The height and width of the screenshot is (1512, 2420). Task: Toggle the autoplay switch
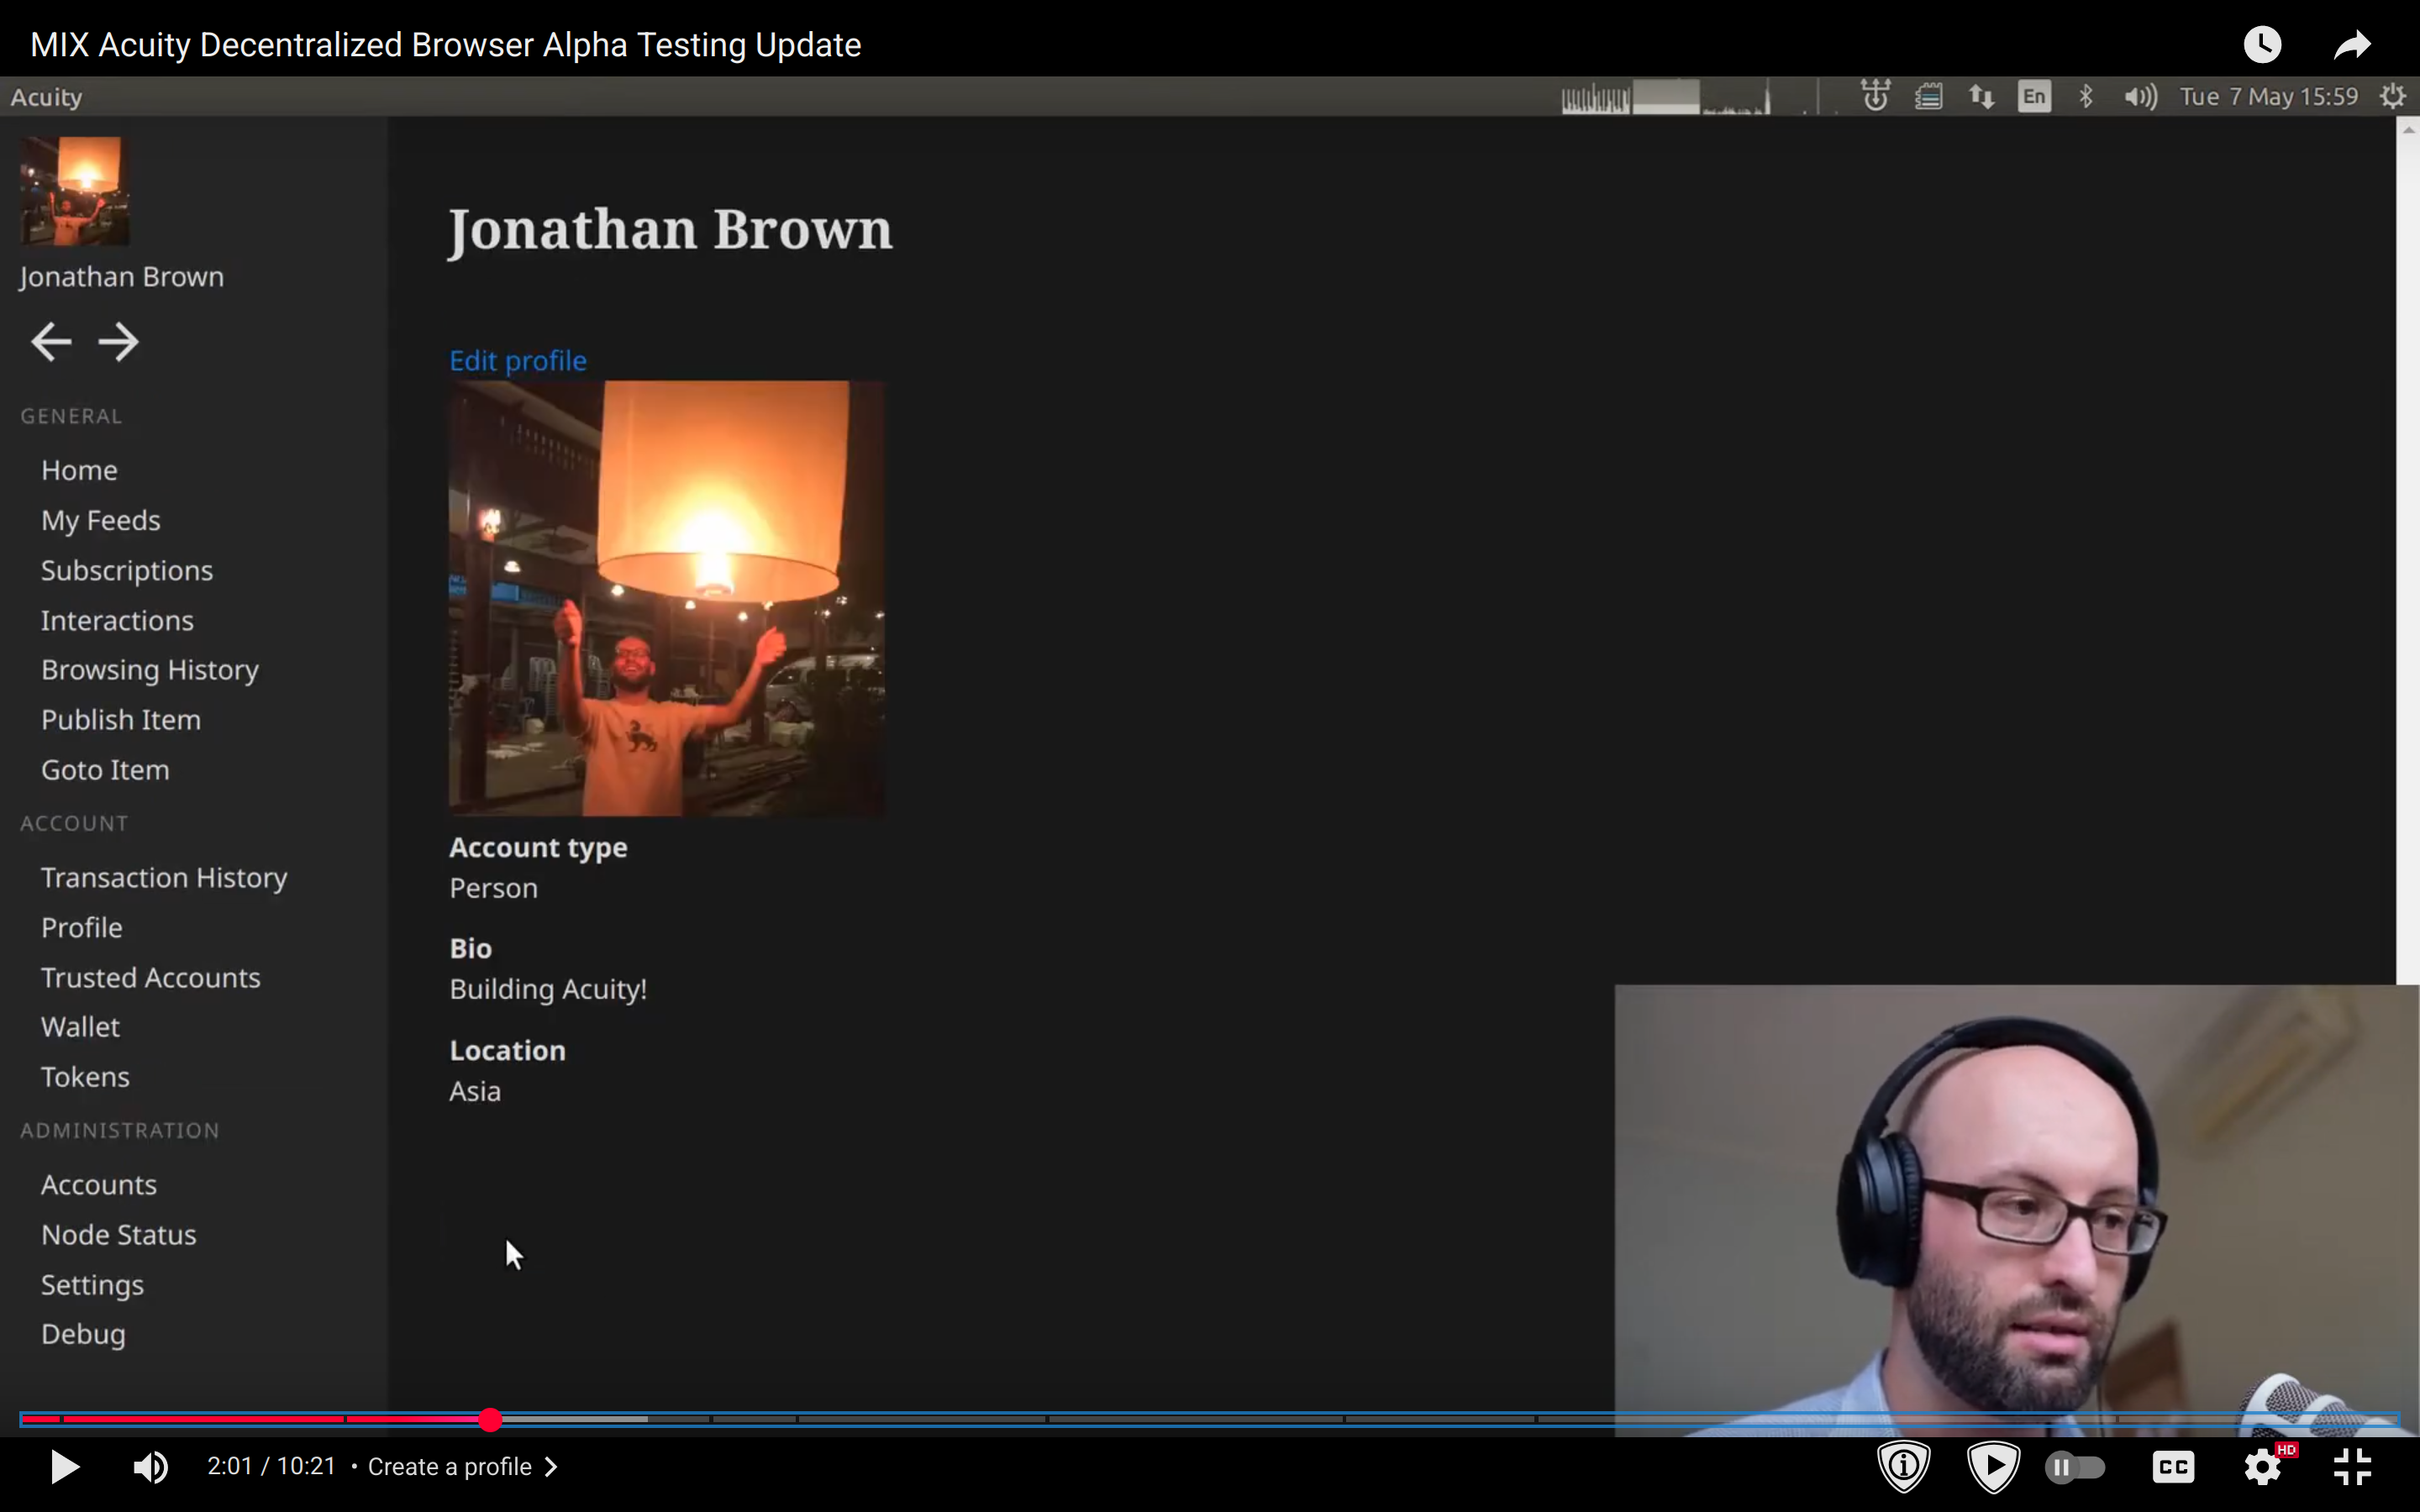pos(2076,1467)
